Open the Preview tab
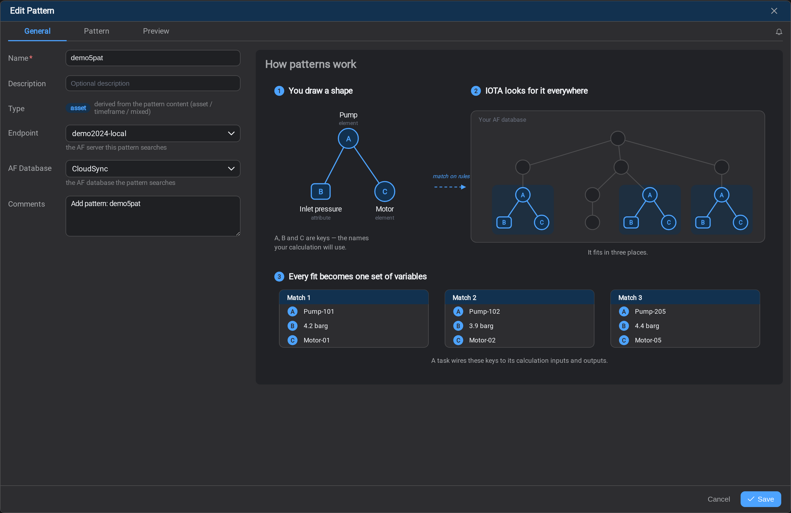 (156, 31)
